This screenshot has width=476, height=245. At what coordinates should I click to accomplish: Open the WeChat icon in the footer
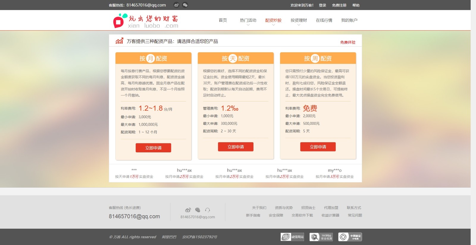(198, 210)
